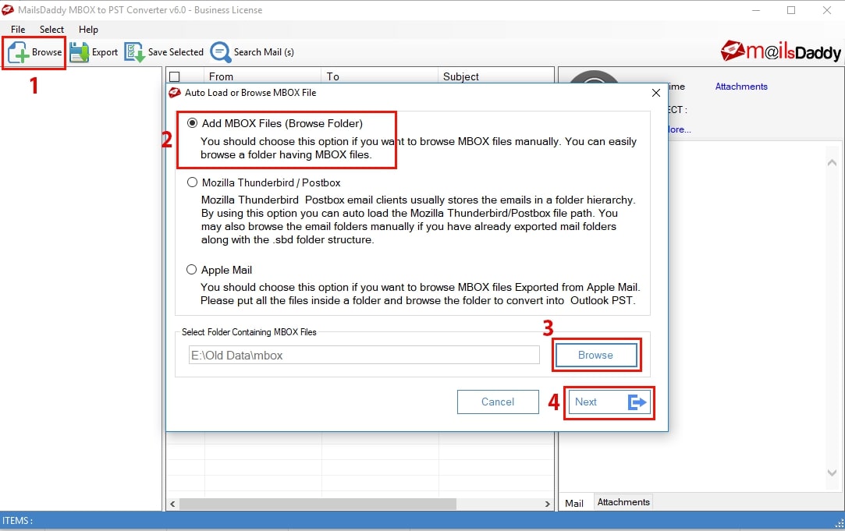The height and width of the screenshot is (531, 845).
Task: Choose the Mozilla Thunderbird / Postbox option
Action: 191,182
